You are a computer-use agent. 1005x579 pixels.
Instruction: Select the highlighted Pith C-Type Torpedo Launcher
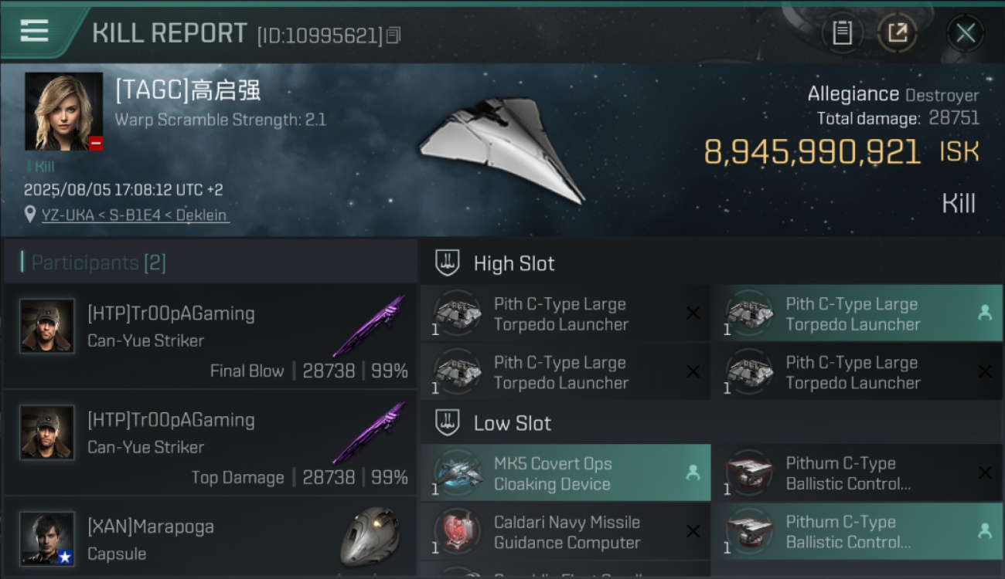pos(857,313)
